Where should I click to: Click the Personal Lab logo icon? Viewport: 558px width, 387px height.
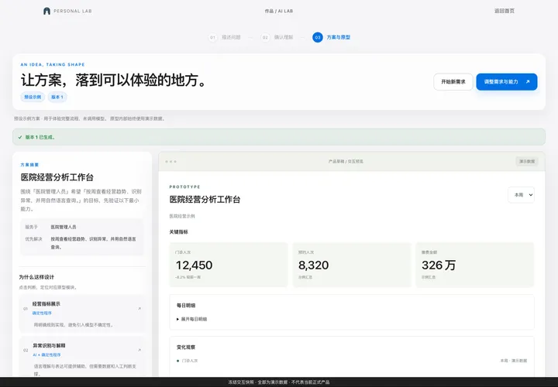click(x=46, y=11)
